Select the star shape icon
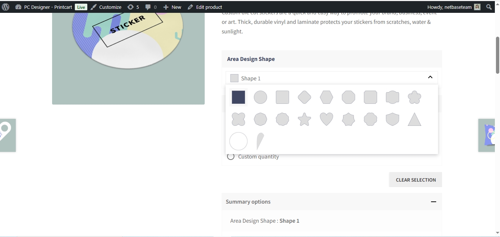Screen dimensions: 500x237 click(304, 119)
